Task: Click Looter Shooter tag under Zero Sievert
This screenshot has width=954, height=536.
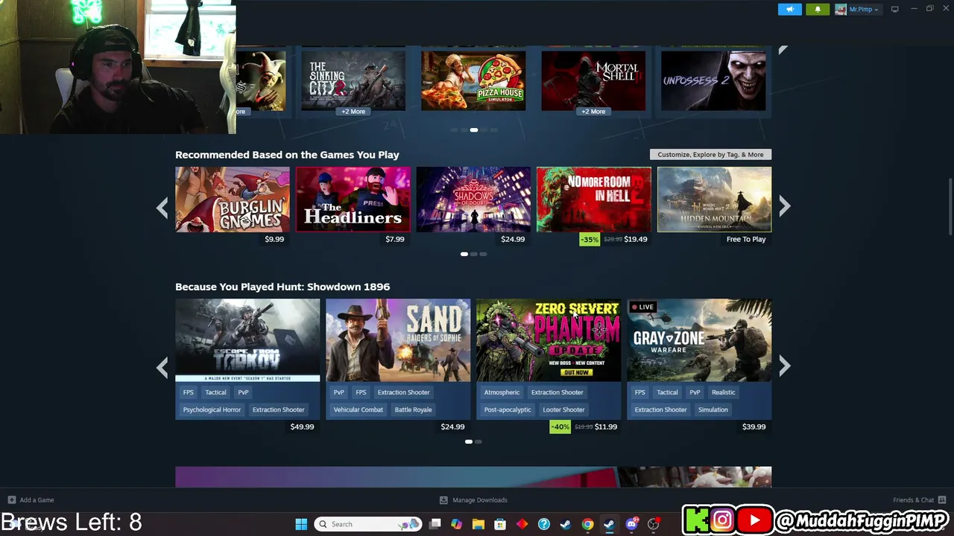Action: (x=563, y=409)
